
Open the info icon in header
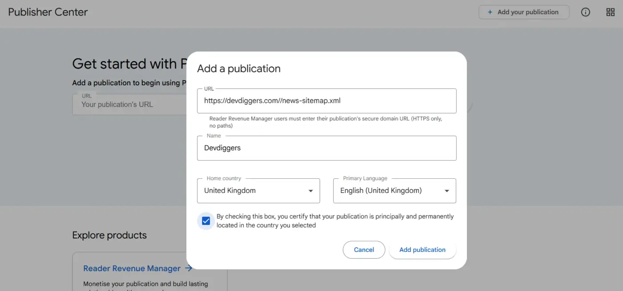pos(586,12)
